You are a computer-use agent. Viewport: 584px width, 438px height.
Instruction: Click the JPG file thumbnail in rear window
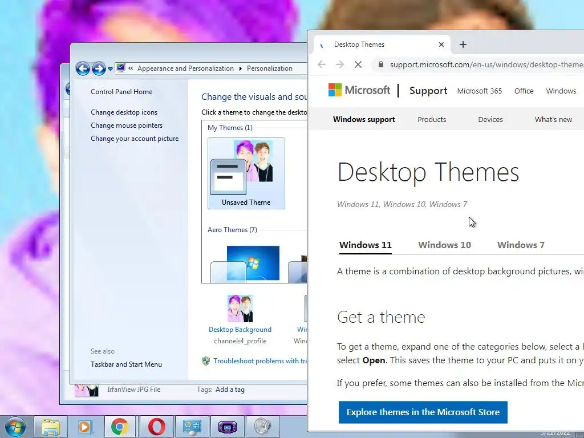[x=87, y=390]
